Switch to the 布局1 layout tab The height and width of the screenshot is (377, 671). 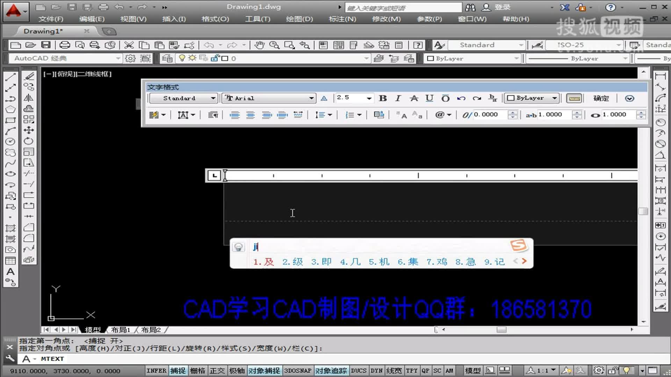click(x=121, y=330)
